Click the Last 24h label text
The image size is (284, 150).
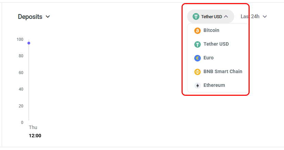(250, 16)
